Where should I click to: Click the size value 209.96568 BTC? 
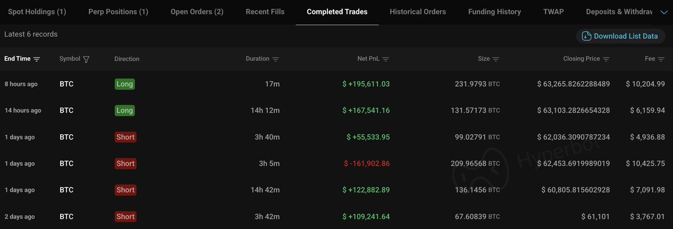[475, 163]
